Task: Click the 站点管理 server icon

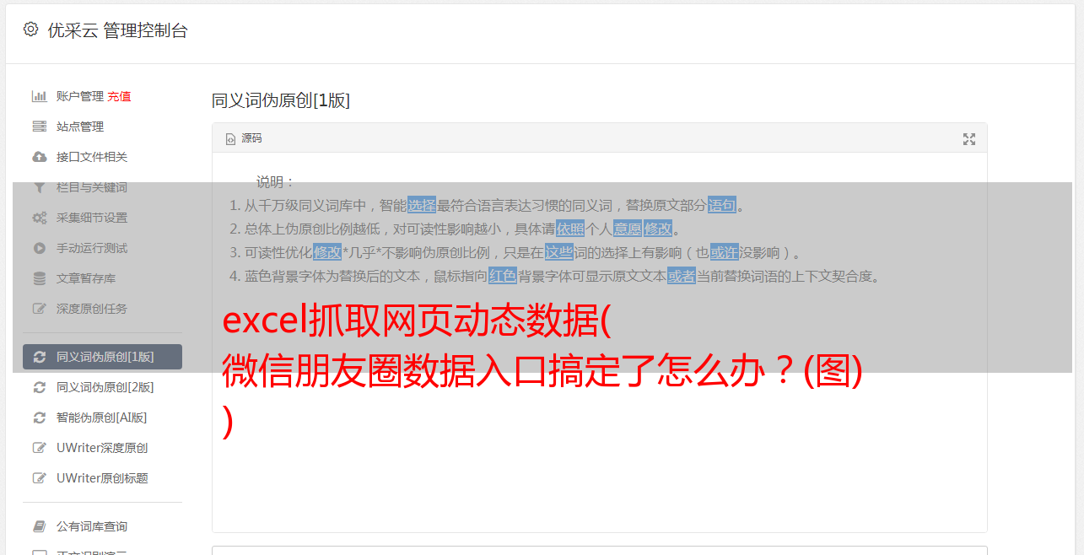Action: tap(39, 127)
